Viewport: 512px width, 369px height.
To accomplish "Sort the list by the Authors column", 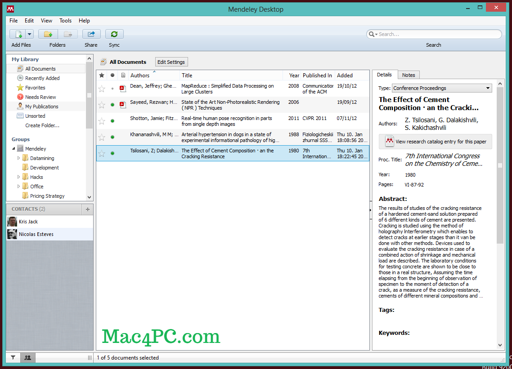I will (154, 76).
